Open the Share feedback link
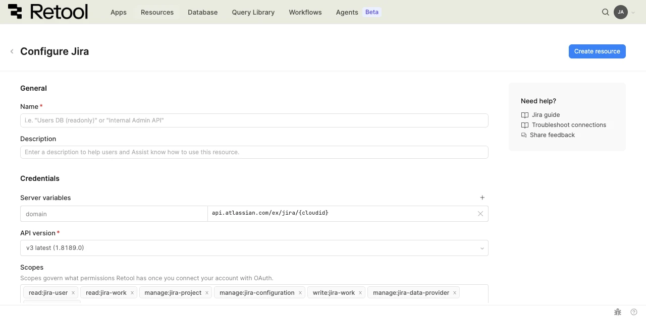The image size is (646, 319). pos(552,135)
